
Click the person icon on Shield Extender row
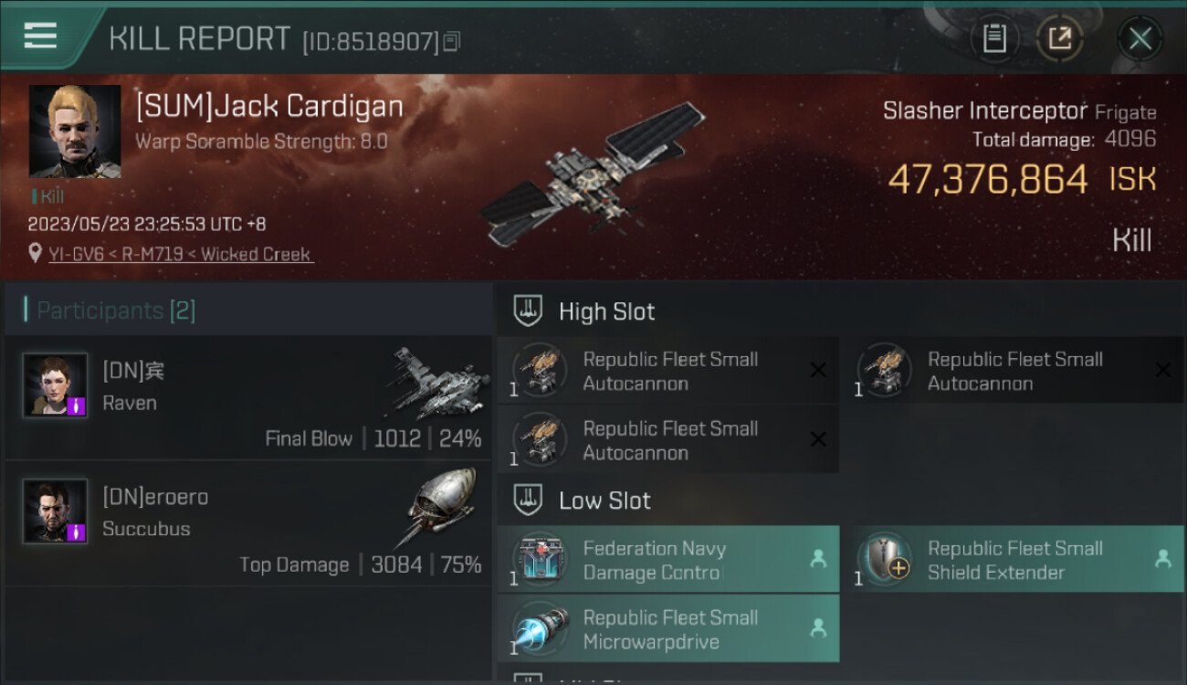point(1162,559)
